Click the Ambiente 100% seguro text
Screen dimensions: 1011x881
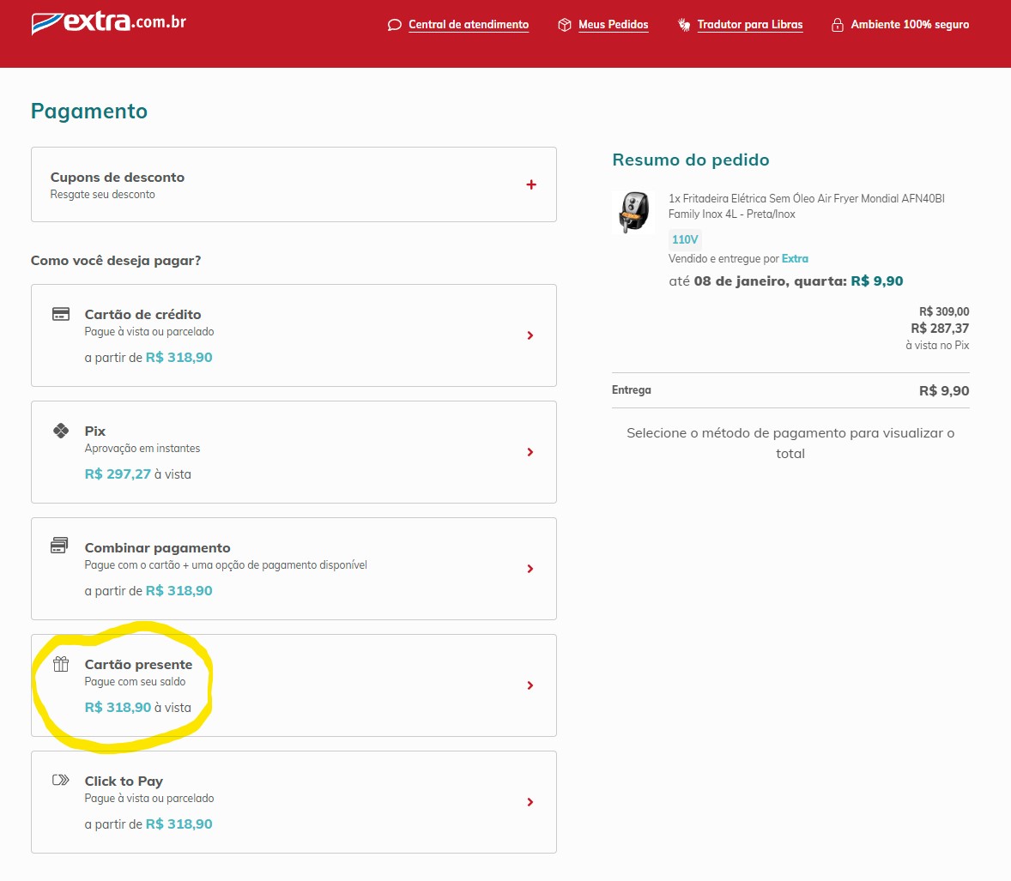[x=910, y=25]
